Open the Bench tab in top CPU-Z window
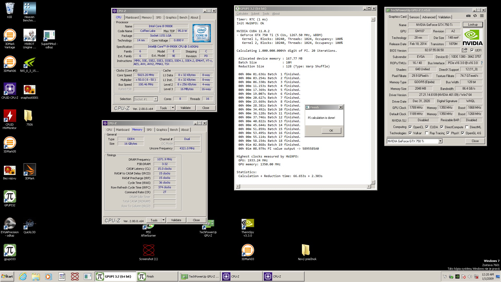The height and width of the screenshot is (282, 501). 183,17
